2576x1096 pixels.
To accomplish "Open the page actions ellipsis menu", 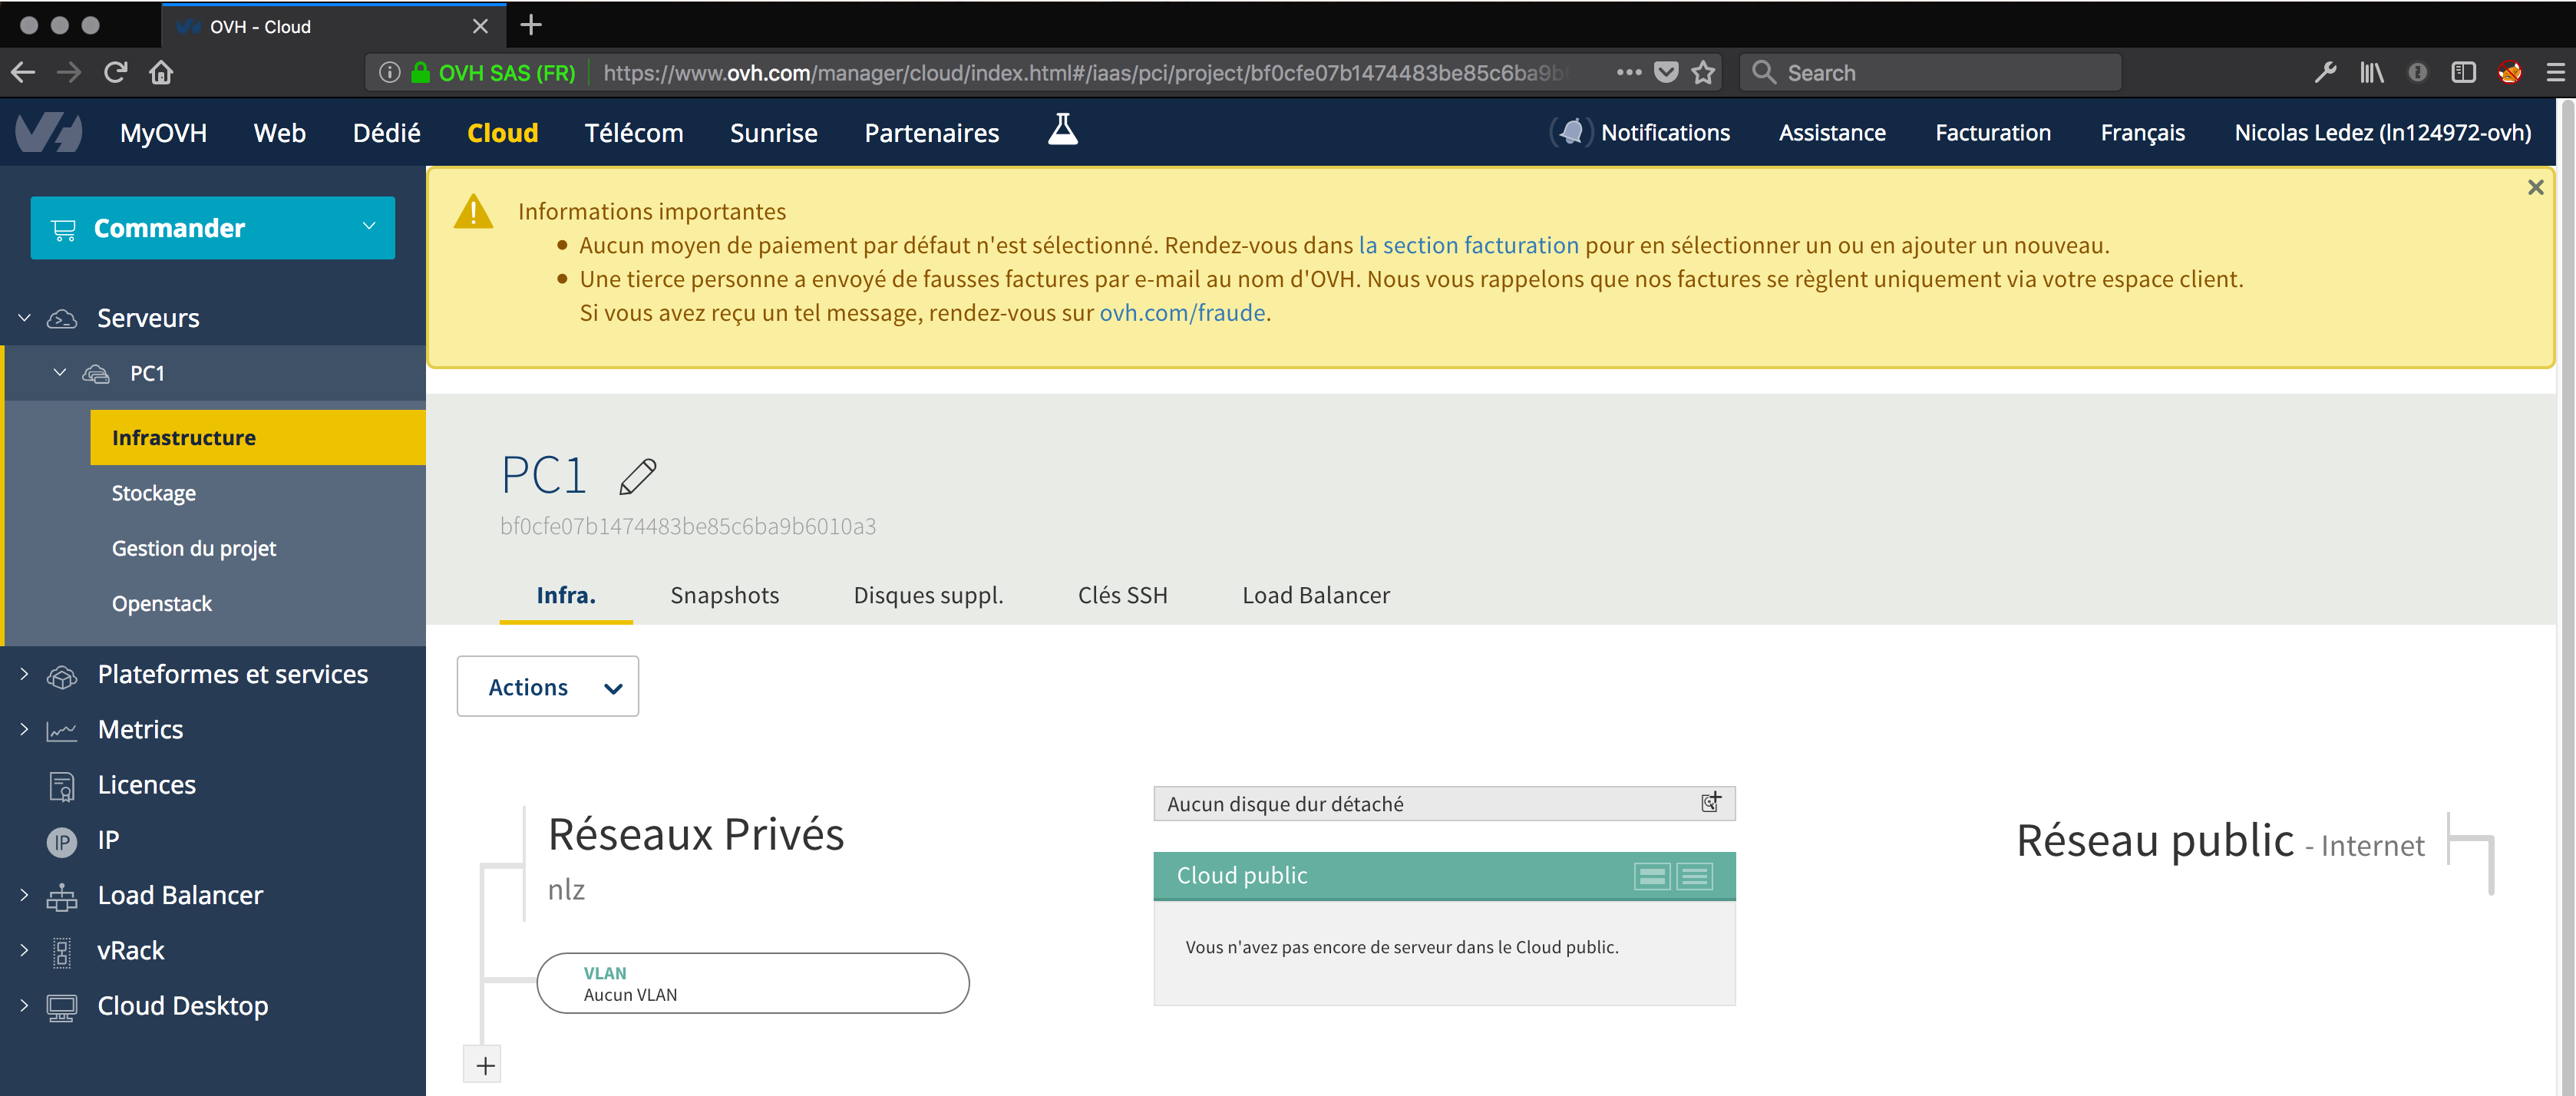I will click(1628, 72).
